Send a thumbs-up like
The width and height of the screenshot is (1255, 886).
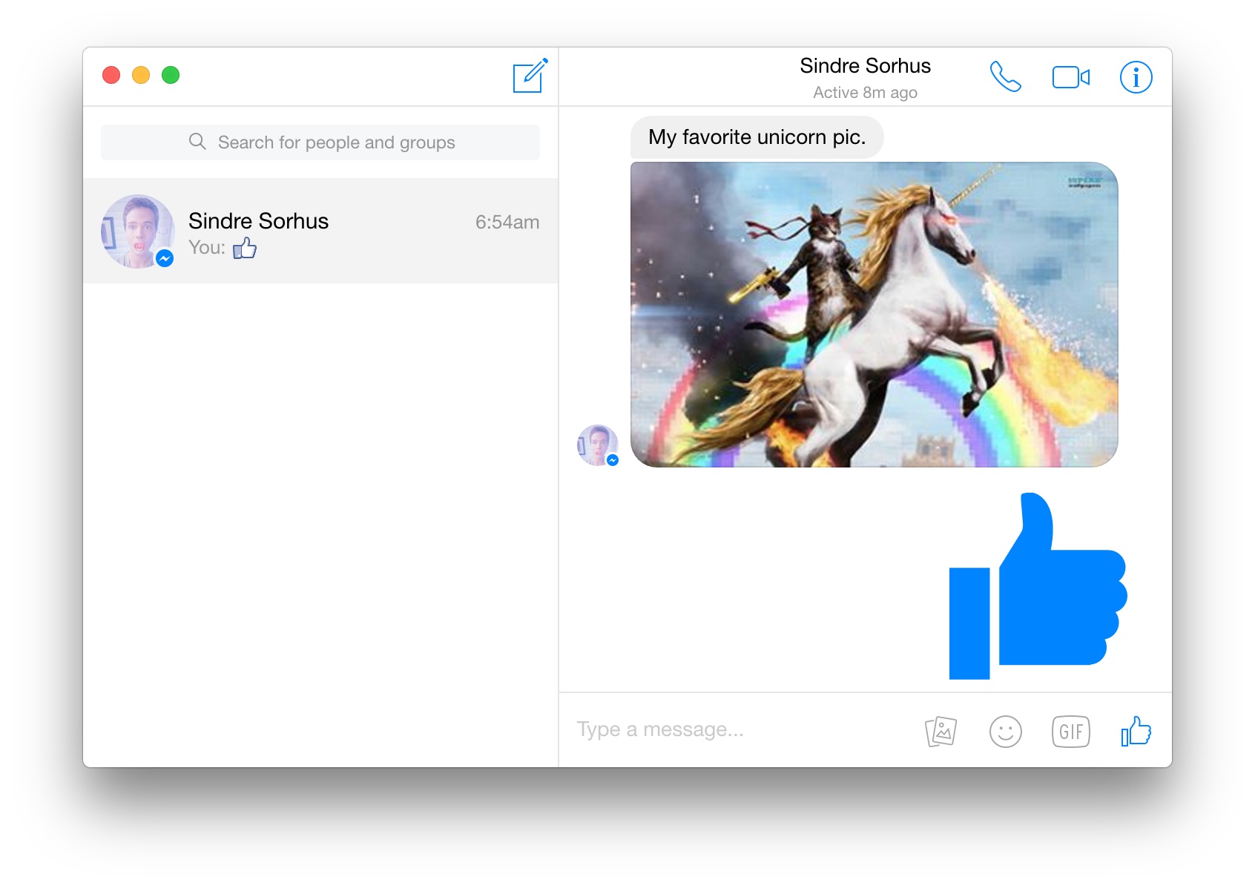[x=1136, y=731]
